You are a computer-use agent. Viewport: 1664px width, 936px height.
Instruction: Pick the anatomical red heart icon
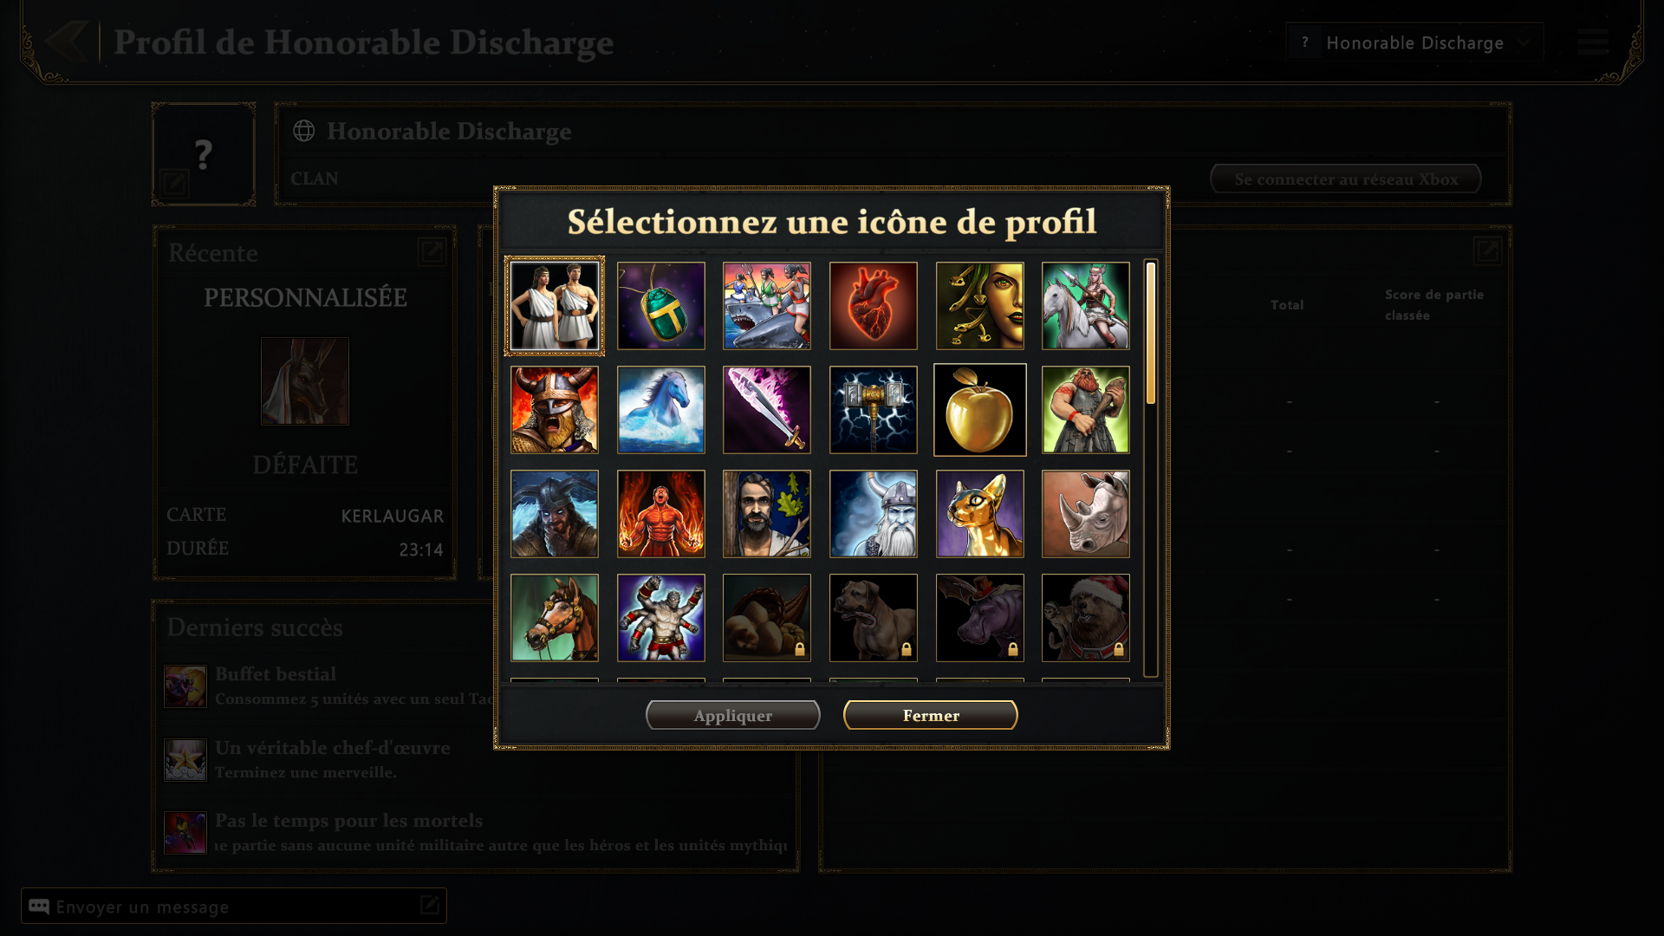click(x=873, y=306)
